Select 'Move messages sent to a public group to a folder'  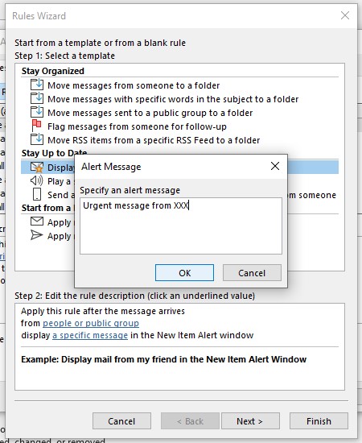pyautogui.click(x=150, y=113)
